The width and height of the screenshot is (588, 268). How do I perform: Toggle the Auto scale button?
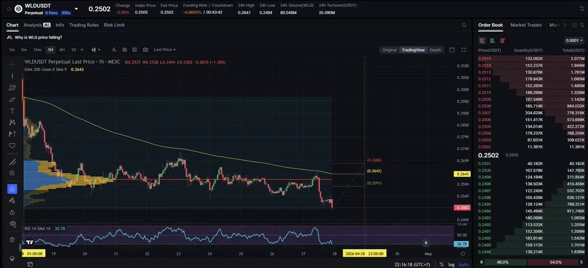pos(463,264)
